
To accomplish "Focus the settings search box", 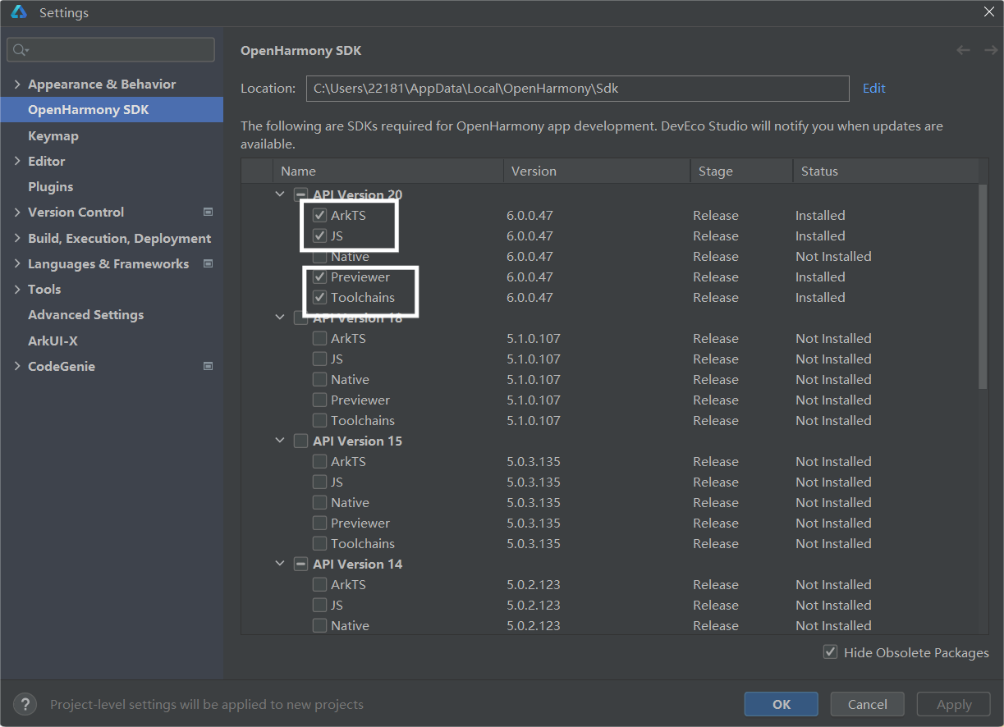I will pos(111,50).
